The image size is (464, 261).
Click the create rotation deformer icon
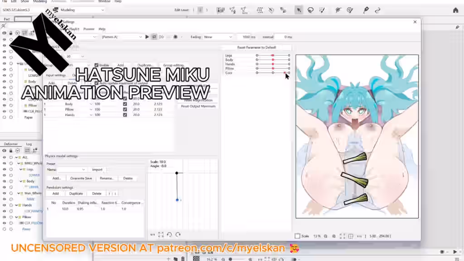(271, 10)
